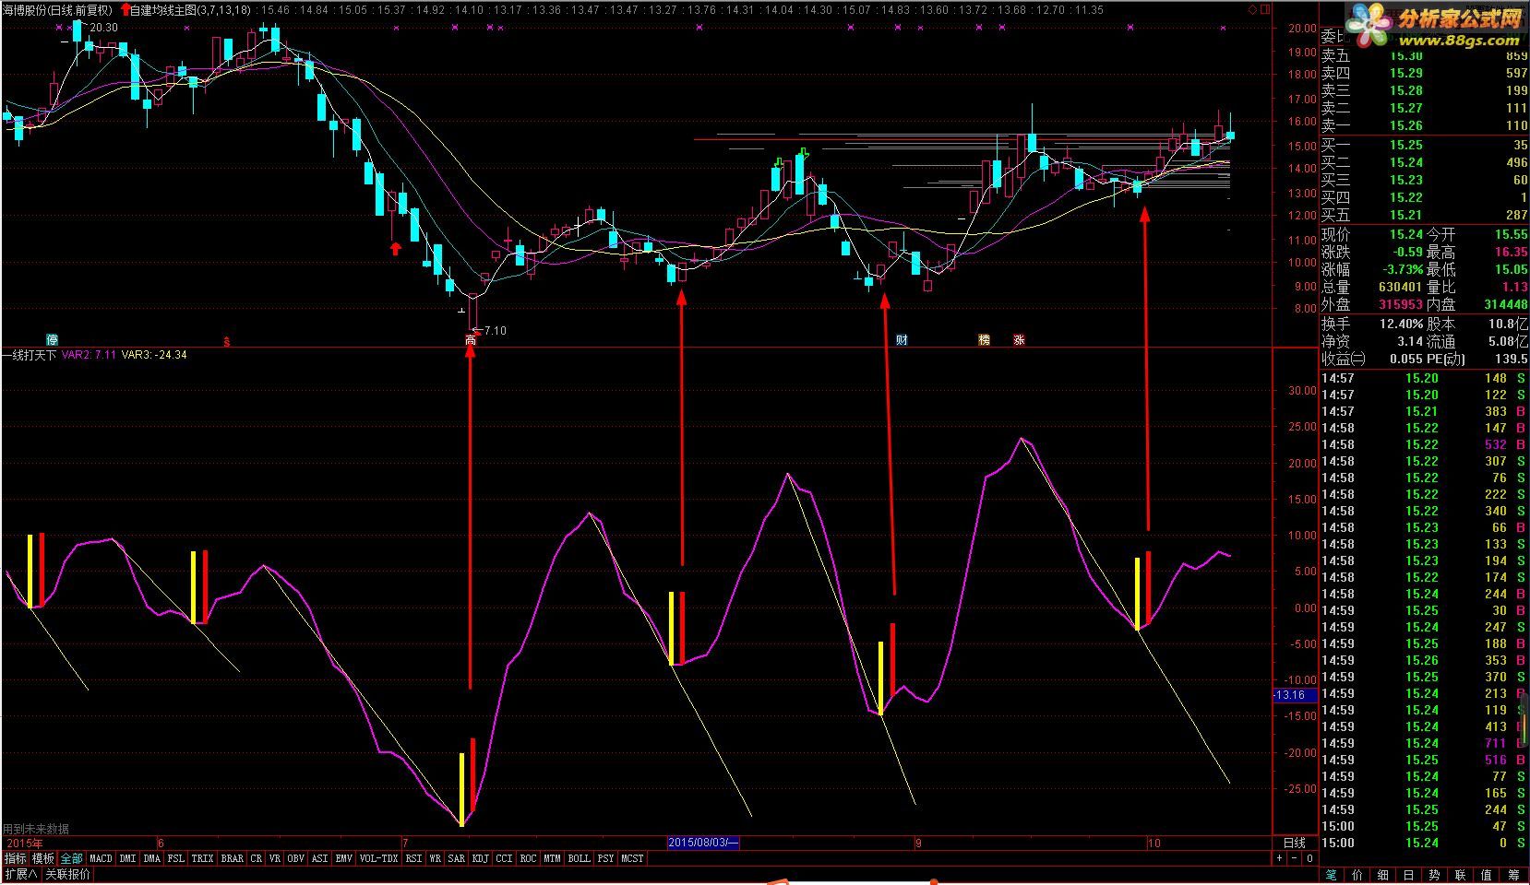This screenshot has height=885, width=1530.
Task: Click the + zoom-in button at bottom
Action: pyautogui.click(x=1280, y=858)
